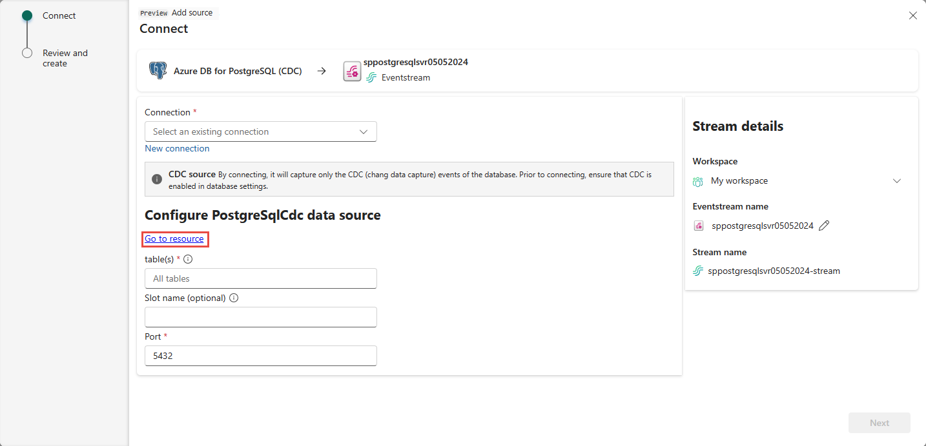The width and height of the screenshot is (926, 446).
Task: Click the sppostgresqlsvr05052024-stream stream name text
Action: 774,271
